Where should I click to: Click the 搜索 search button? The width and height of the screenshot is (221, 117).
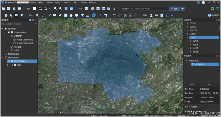point(174,9)
